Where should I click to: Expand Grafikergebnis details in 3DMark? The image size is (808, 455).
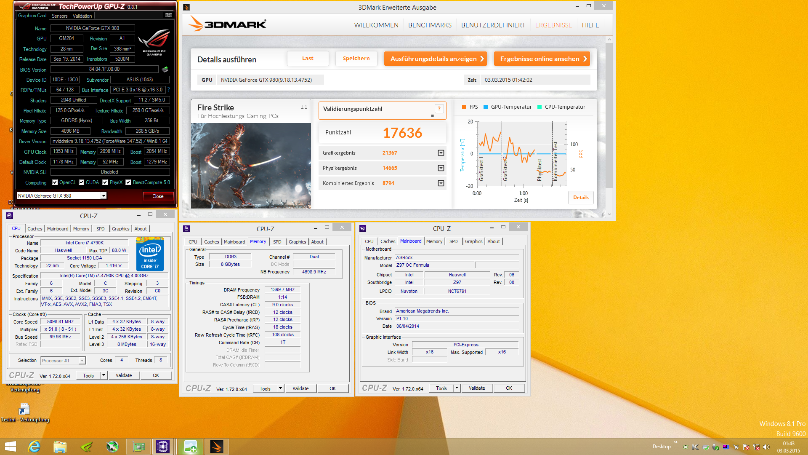click(441, 153)
